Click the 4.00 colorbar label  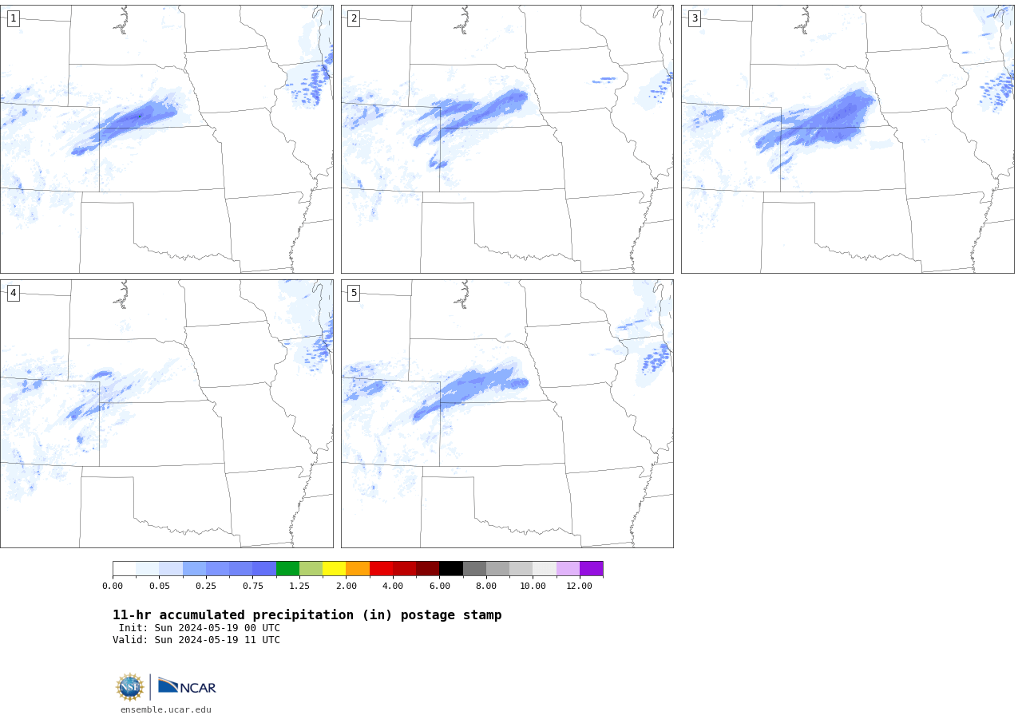[393, 586]
